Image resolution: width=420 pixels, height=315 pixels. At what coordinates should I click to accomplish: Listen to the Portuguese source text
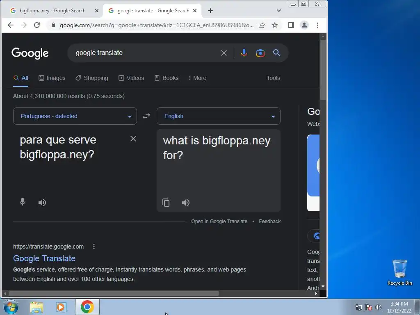42,203
